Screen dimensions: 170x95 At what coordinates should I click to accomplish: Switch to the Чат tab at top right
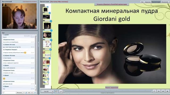pos(142,2)
